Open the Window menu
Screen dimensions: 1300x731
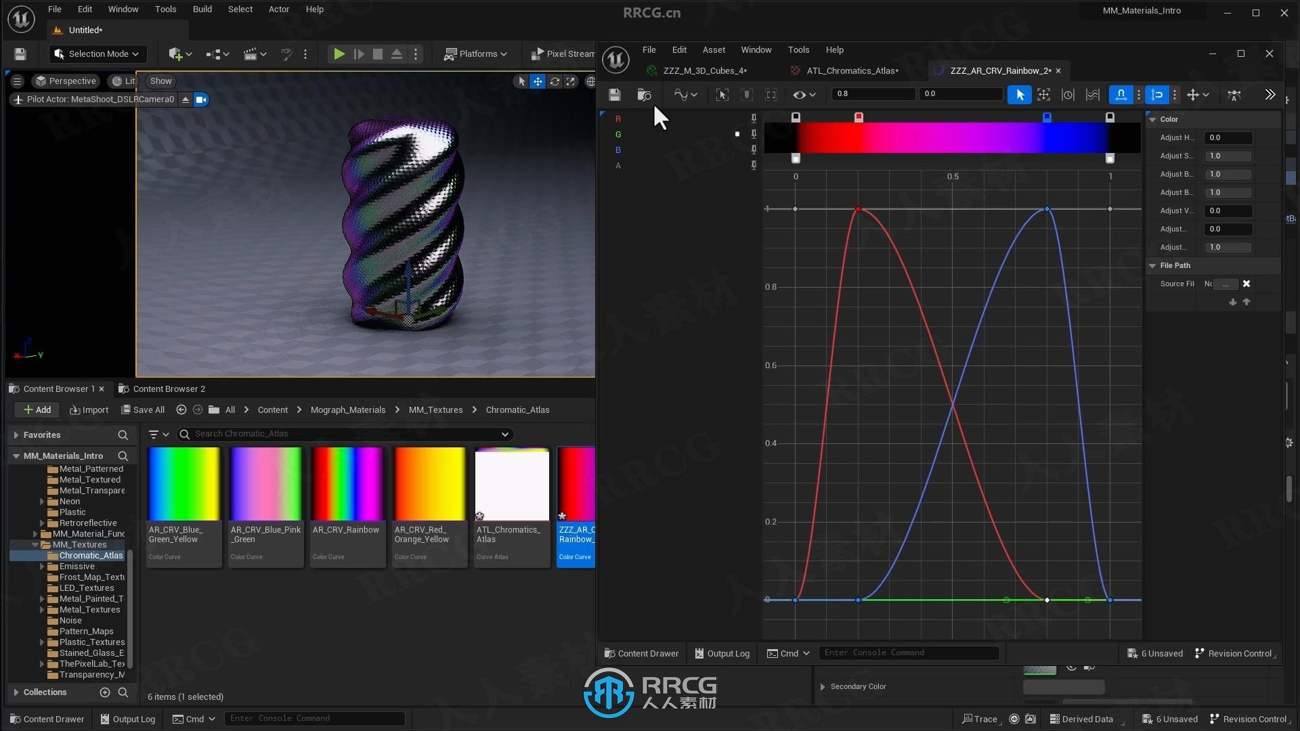[x=123, y=9]
